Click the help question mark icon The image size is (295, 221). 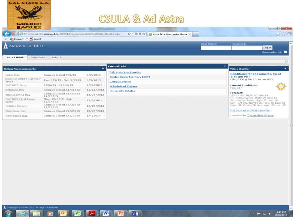tap(285, 62)
